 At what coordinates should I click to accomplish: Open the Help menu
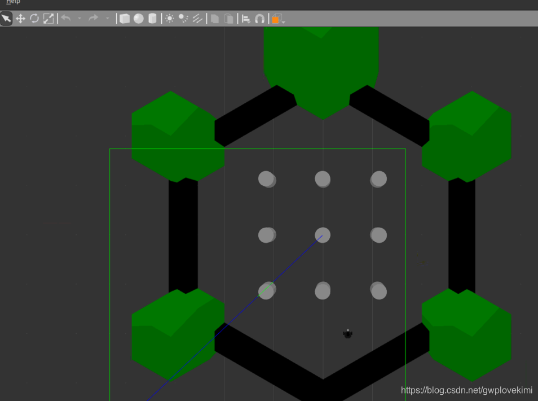click(13, 2)
